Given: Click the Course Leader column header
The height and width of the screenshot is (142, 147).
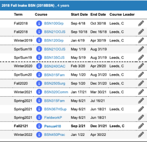Looking at the screenshot, I should (122, 14).
